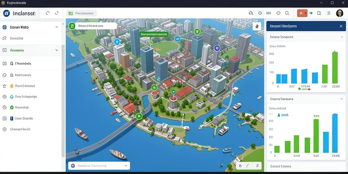Image resolution: width=348 pixels, height=174 pixels.
Task: Collapse the first chart panel chevron
Action: 342,37
